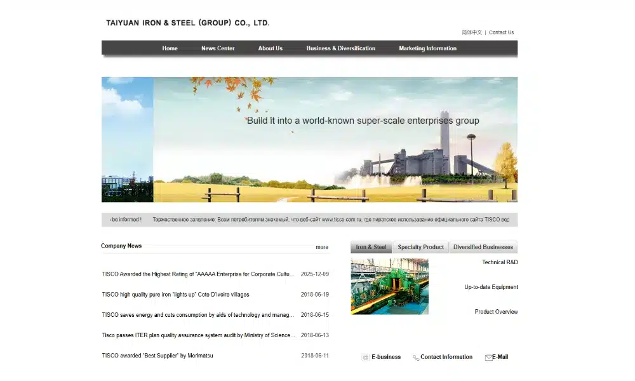Open the News Center menu
This screenshot has height=381, width=635.
[x=218, y=48]
